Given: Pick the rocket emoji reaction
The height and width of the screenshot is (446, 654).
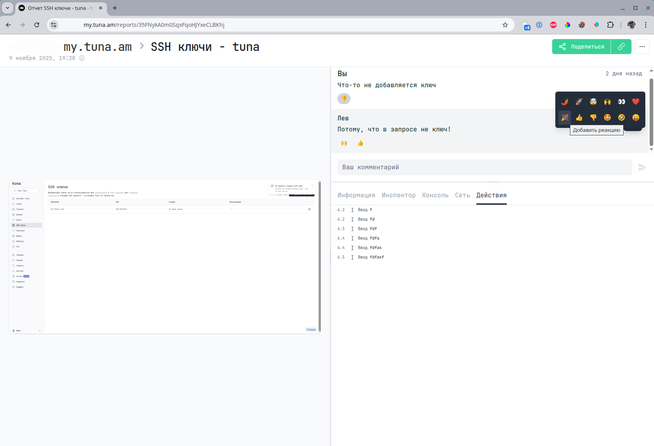Looking at the screenshot, I should pyautogui.click(x=579, y=102).
